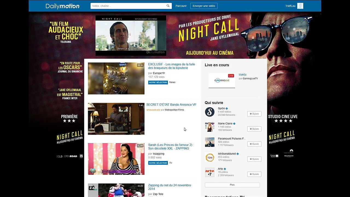
Task: Open the TraffLau user menu
Action: click(290, 6)
